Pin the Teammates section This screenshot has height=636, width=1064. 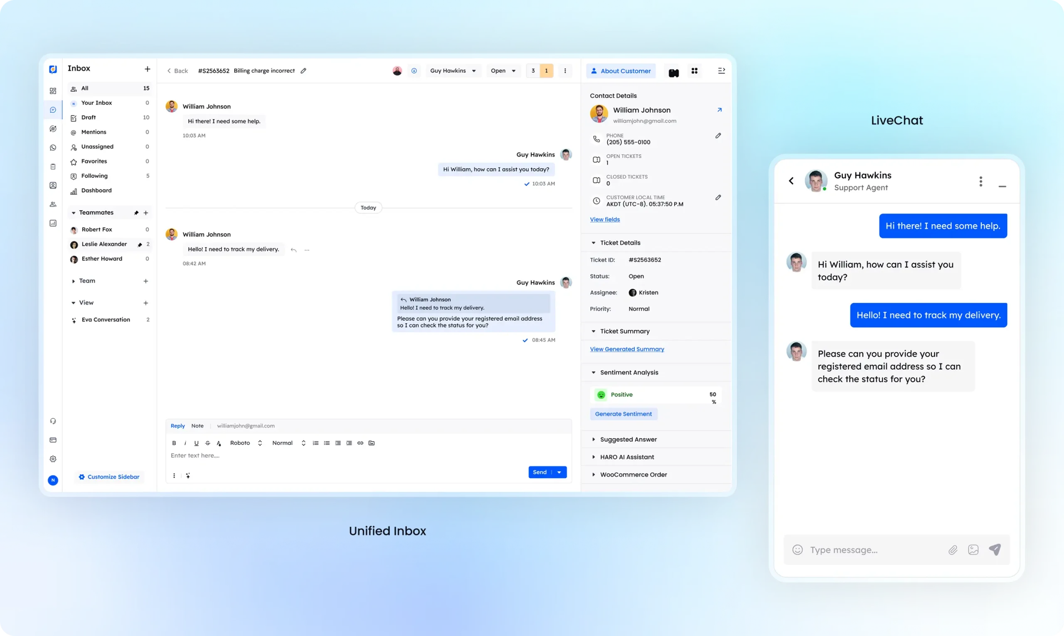[x=135, y=213]
